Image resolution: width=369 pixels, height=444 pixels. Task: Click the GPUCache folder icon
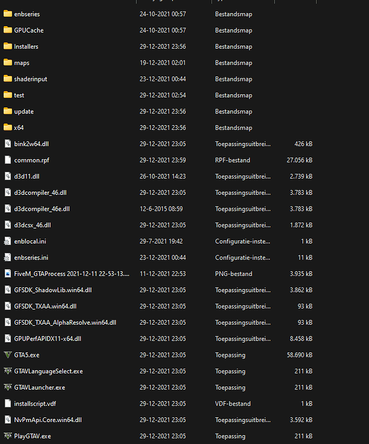pyautogui.click(x=8, y=30)
